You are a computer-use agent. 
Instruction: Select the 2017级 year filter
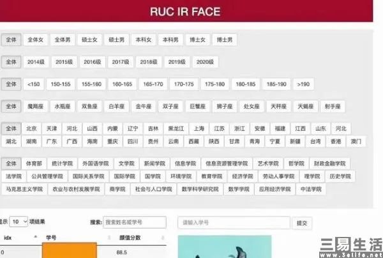coord(121,62)
